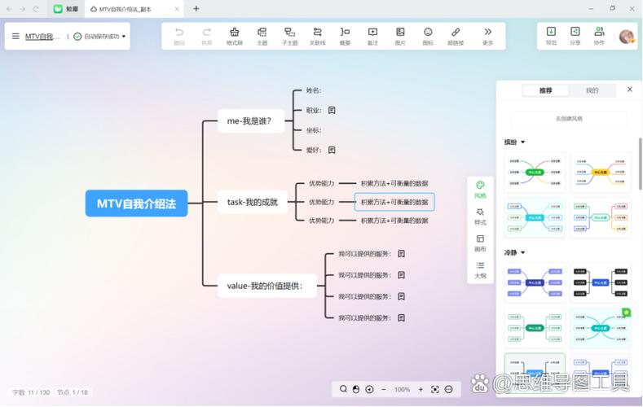This screenshot has width=643, height=407.
Task: Add a new topic with 主题 icon
Action: point(262,32)
